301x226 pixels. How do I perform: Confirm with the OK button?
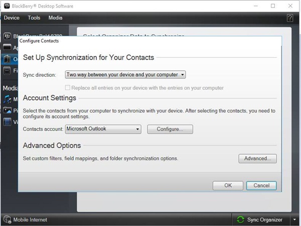click(228, 185)
